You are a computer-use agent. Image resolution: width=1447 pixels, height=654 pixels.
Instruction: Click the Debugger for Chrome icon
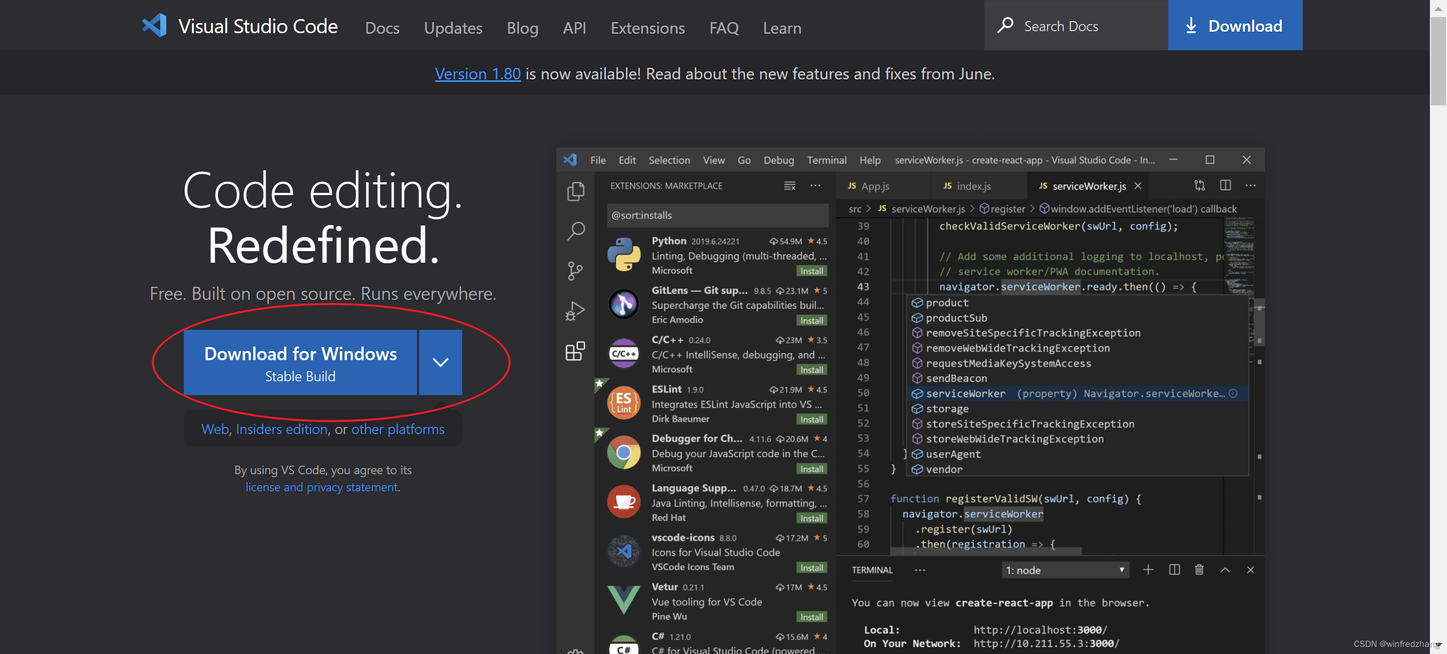pos(624,453)
